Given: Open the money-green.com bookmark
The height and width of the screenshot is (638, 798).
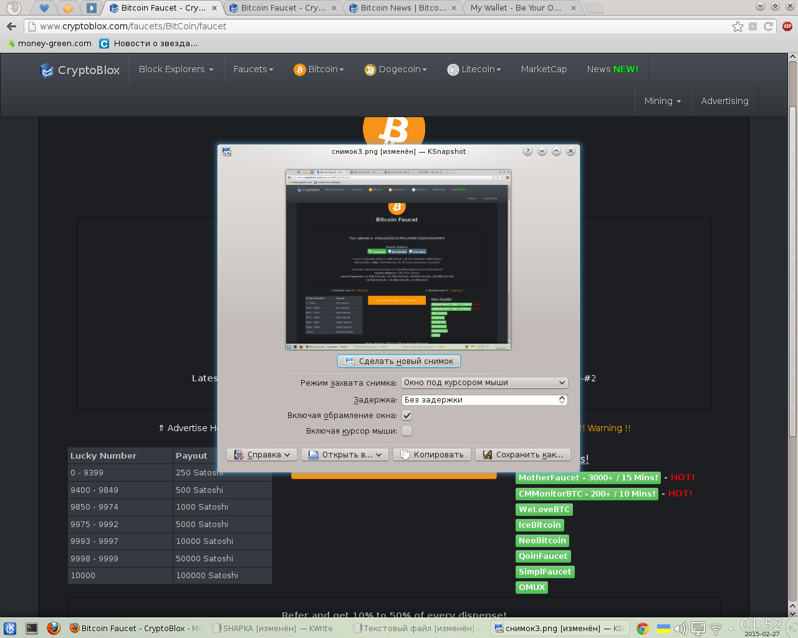Looking at the screenshot, I should (x=49, y=44).
